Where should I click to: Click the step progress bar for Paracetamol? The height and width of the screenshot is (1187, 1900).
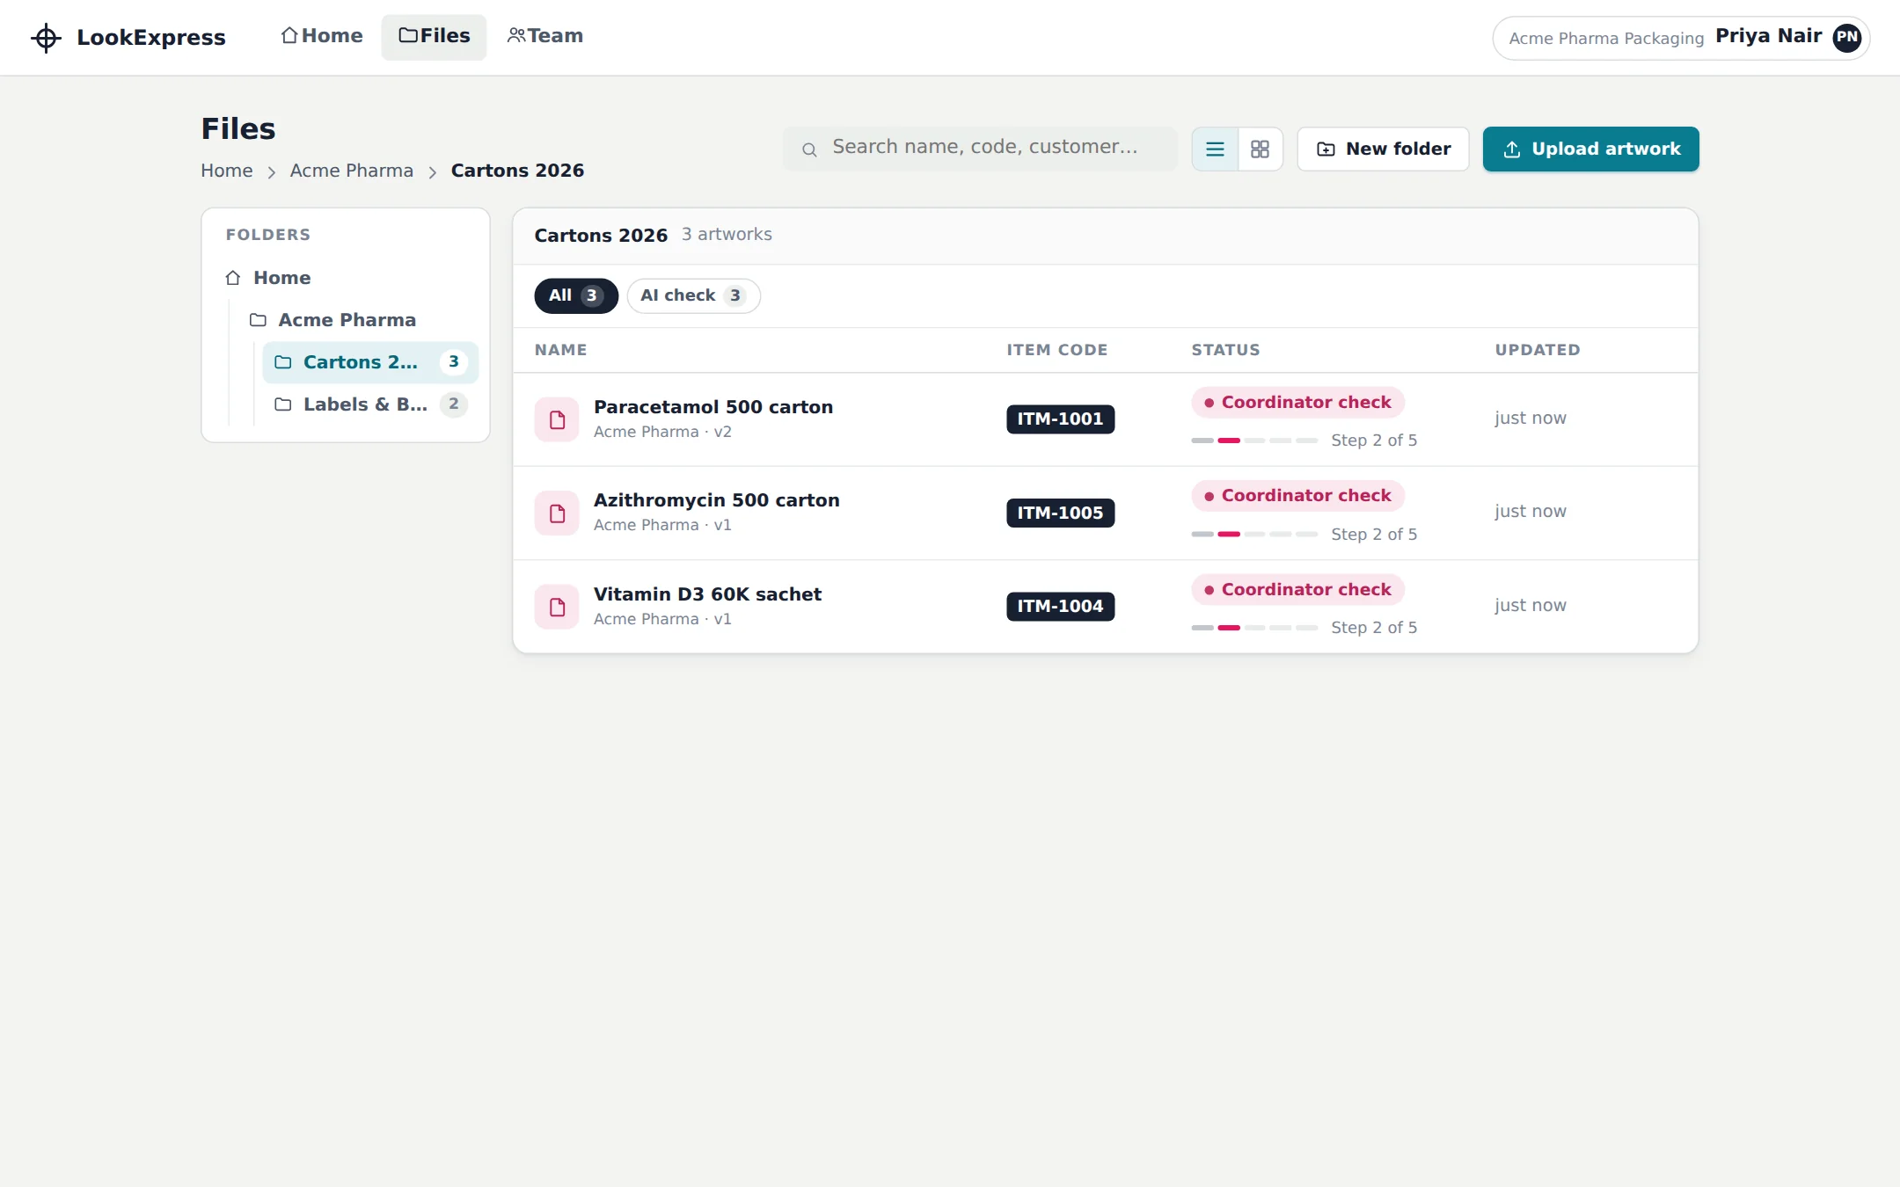pyautogui.click(x=1254, y=441)
